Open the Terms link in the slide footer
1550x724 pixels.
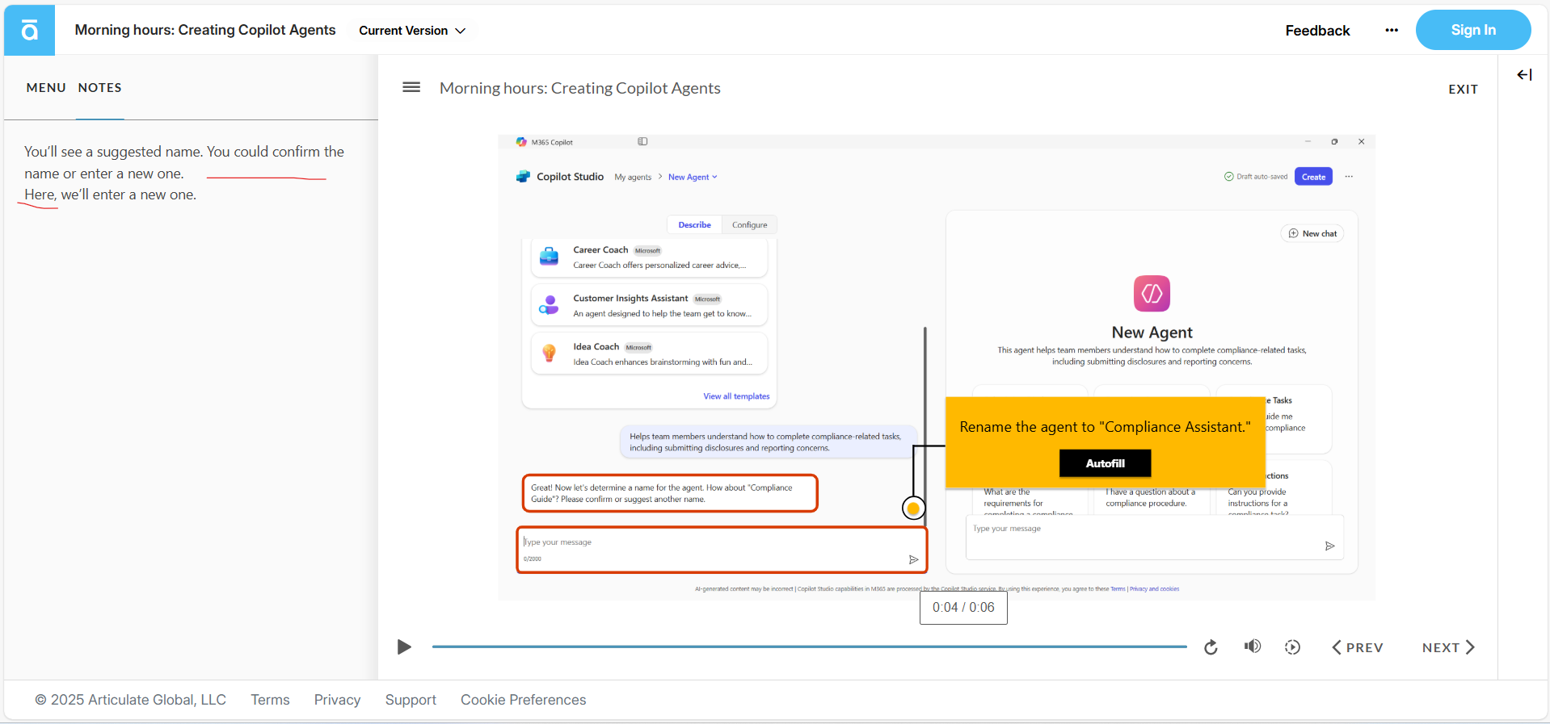coord(1118,589)
